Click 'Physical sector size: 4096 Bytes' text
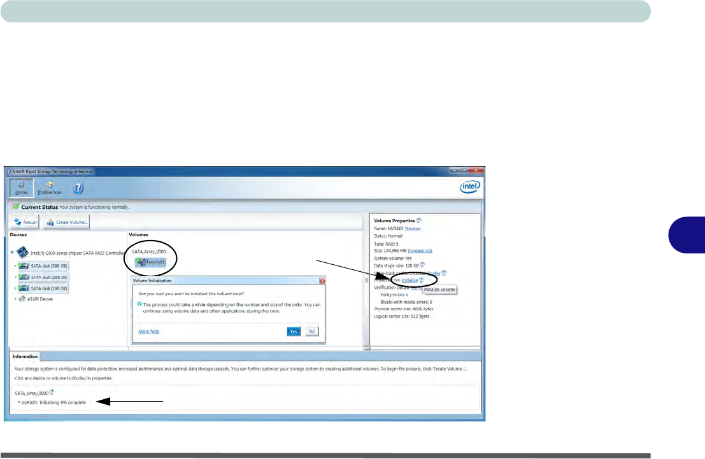 pos(404,309)
